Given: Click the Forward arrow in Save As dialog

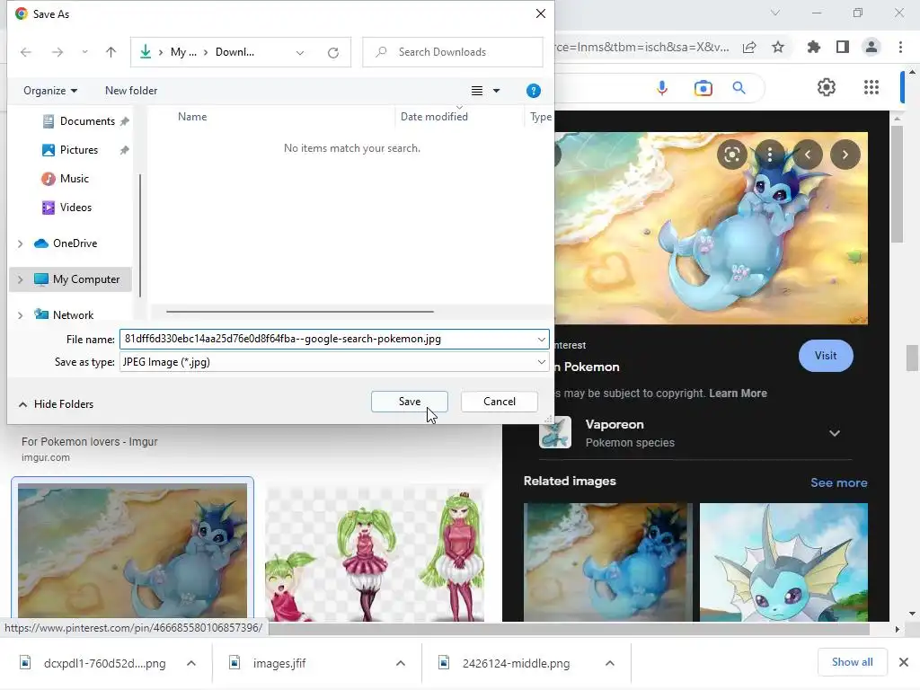Looking at the screenshot, I should [57, 52].
